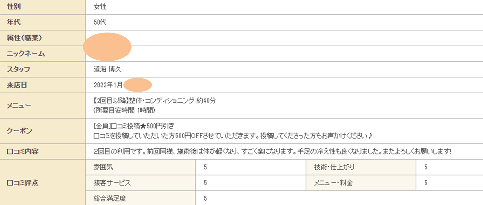
Task: Click the 接客サービス rating label
Action: coord(112,183)
